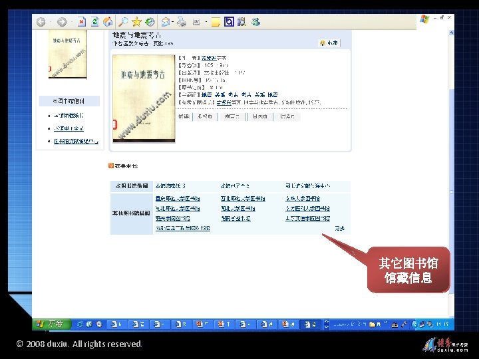The image size is (479, 359).
Task: Stop page loading with the red X icon
Action: click(82, 22)
